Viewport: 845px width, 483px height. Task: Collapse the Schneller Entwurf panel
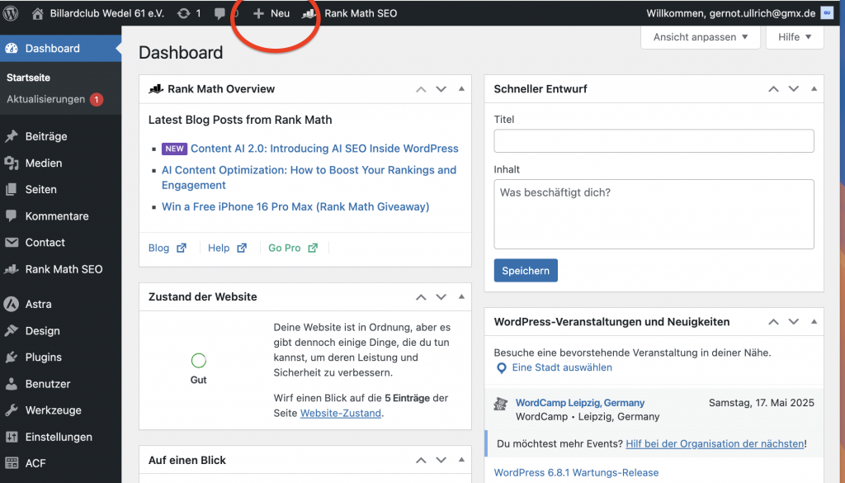pyautogui.click(x=814, y=89)
